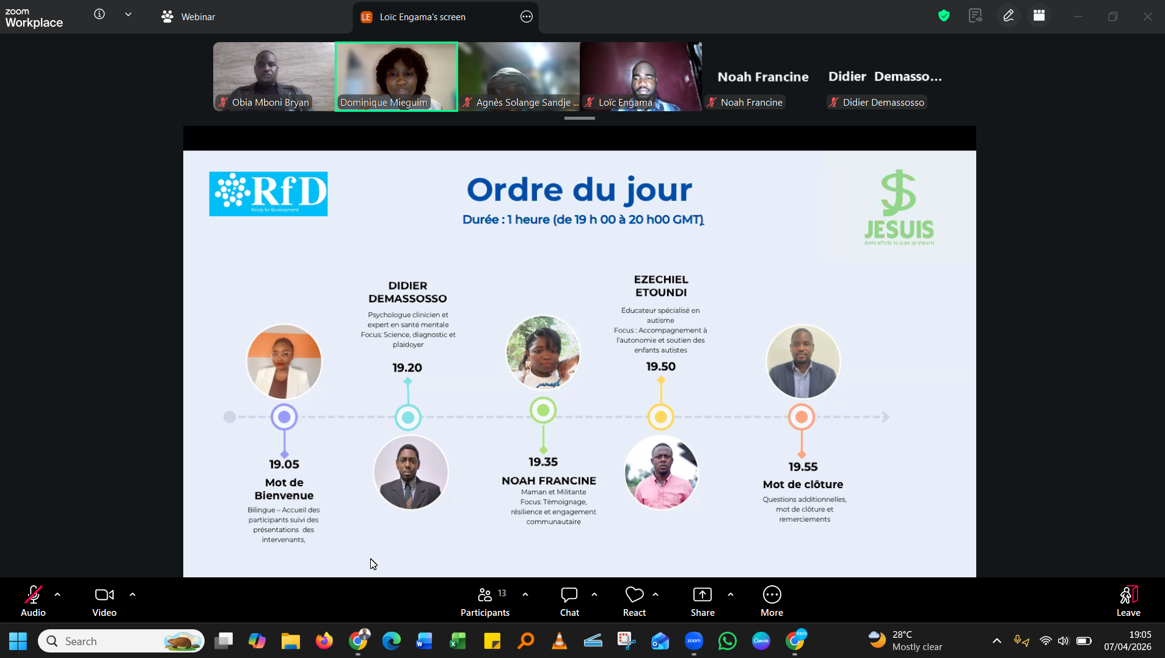The width and height of the screenshot is (1165, 658).
Task: Unmute microphone with Audio button
Action: pyautogui.click(x=33, y=602)
